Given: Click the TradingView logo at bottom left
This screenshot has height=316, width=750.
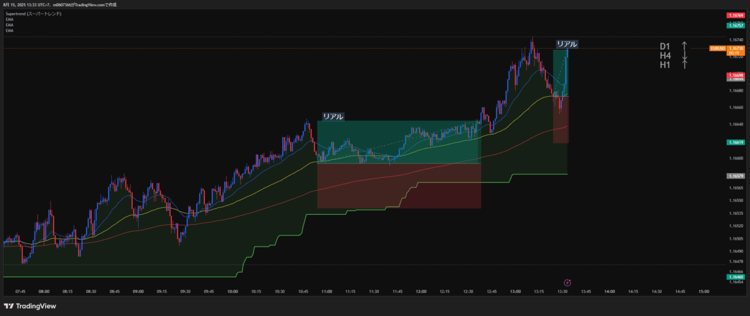Looking at the screenshot, I should pos(30,306).
